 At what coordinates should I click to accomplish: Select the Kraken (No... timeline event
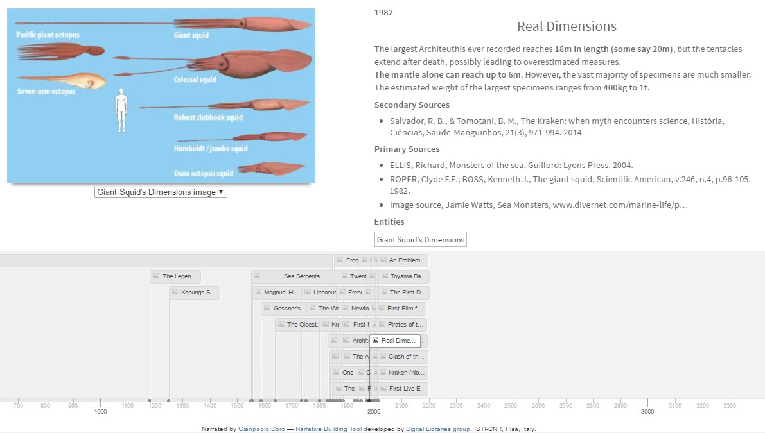tap(406, 373)
